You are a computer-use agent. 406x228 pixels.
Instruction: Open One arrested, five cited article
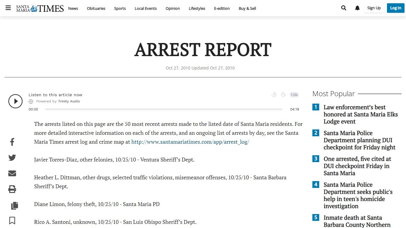point(357,166)
